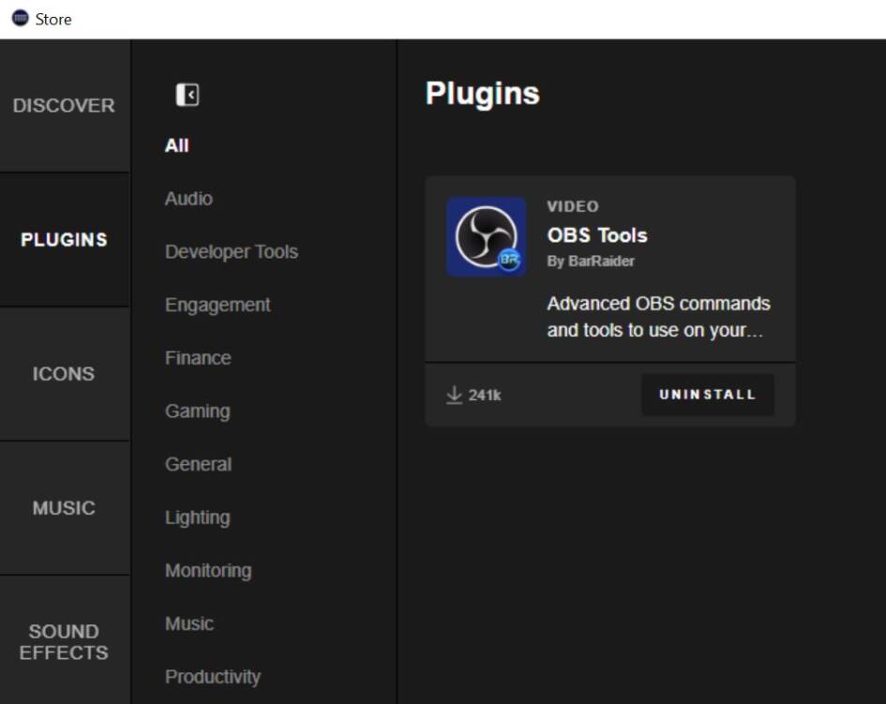Open the Discover section
886x704 pixels.
(x=64, y=106)
